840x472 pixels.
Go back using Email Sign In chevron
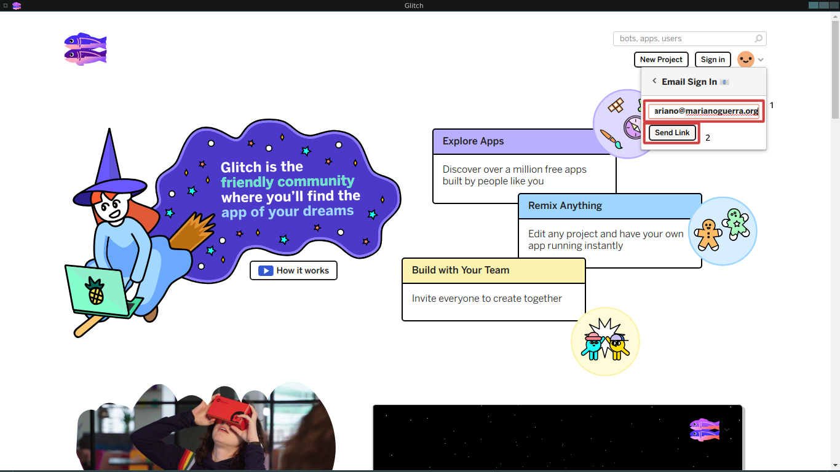pos(654,81)
